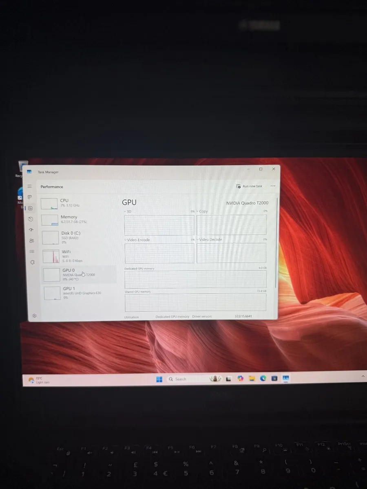367x489 pixels.
Task: Open the Startup apps sidebar icon
Action: pyautogui.click(x=31, y=230)
